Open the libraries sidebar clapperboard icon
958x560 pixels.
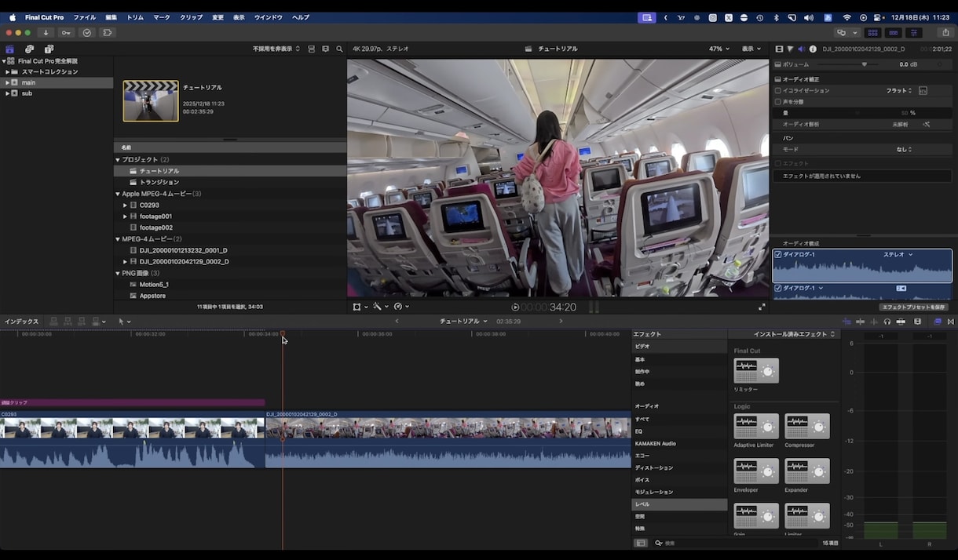10,49
